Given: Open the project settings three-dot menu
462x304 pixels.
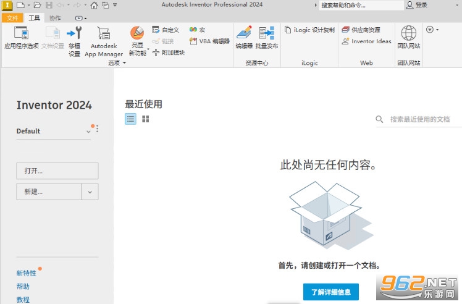Looking at the screenshot, I should point(97,129).
